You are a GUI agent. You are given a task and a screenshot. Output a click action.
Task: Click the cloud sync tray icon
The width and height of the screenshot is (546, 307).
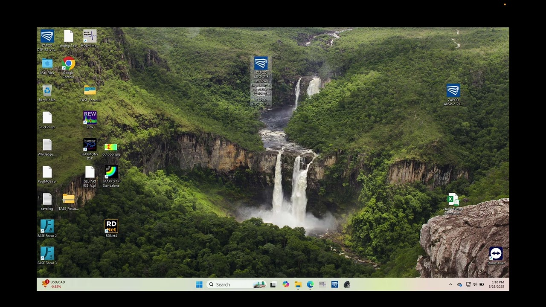459,284
